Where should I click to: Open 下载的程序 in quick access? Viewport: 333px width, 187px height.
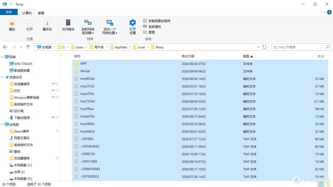click(x=19, y=117)
